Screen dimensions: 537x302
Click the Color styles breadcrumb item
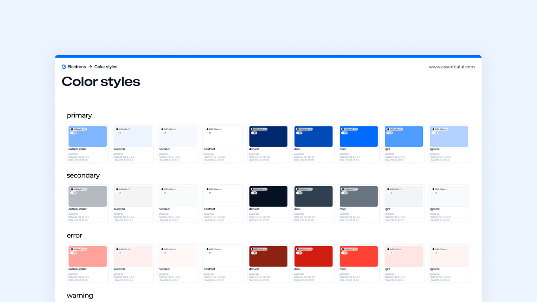coord(105,66)
